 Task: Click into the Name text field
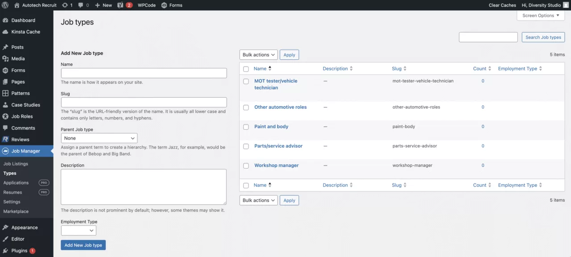click(144, 73)
